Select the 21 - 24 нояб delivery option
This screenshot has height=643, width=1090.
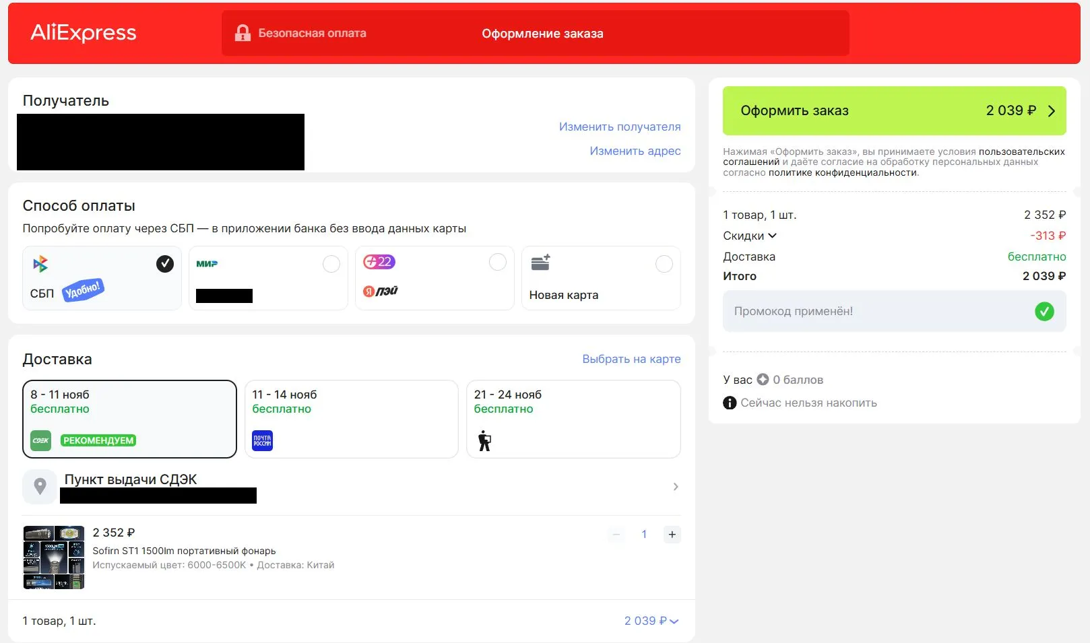pos(573,418)
